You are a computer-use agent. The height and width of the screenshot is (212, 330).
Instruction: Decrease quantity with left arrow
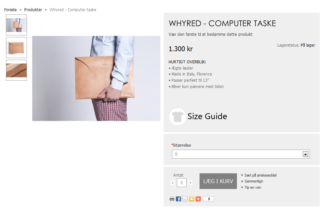tap(173, 182)
